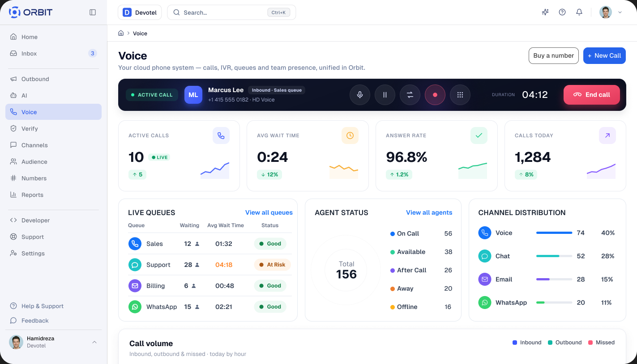
Task: Open the help question mark icon in top bar
Action: pos(562,13)
